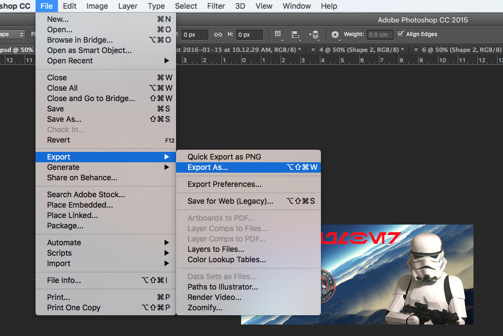Choose Open as Smart Object...
The image size is (503, 336).
pyautogui.click(x=106, y=50)
